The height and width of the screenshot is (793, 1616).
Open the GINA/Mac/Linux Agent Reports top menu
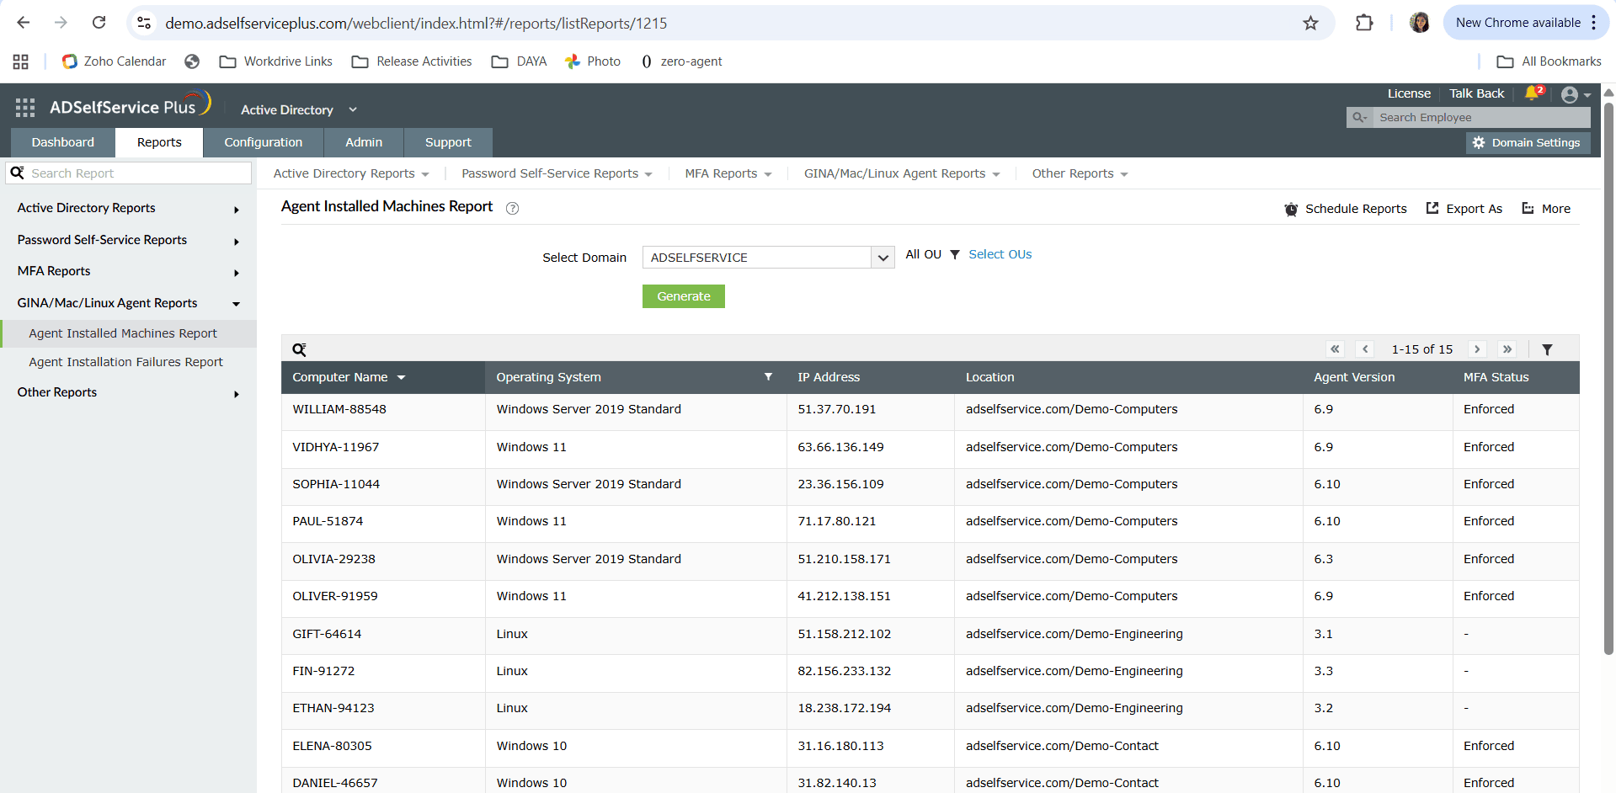[x=902, y=173]
